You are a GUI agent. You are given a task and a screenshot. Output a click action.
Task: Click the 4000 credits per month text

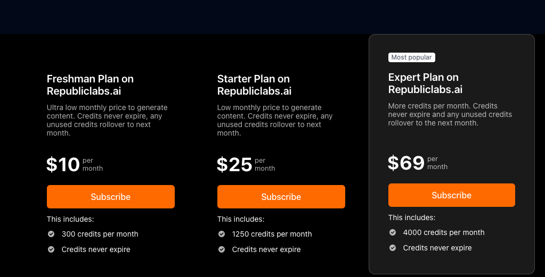pos(444,232)
